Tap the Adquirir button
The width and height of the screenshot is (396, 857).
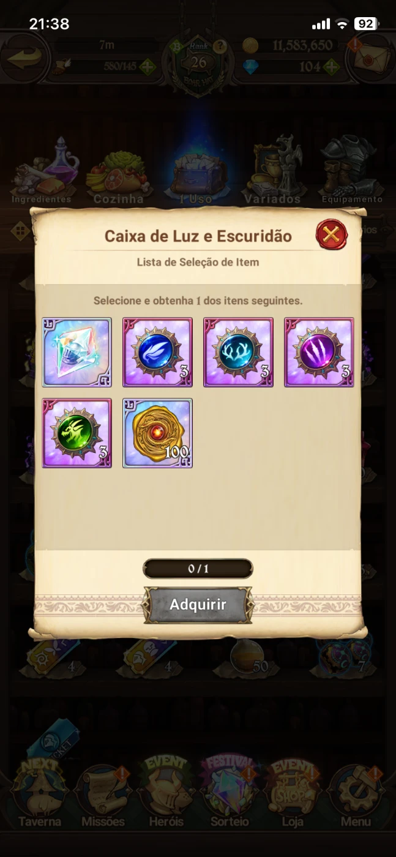tap(198, 605)
